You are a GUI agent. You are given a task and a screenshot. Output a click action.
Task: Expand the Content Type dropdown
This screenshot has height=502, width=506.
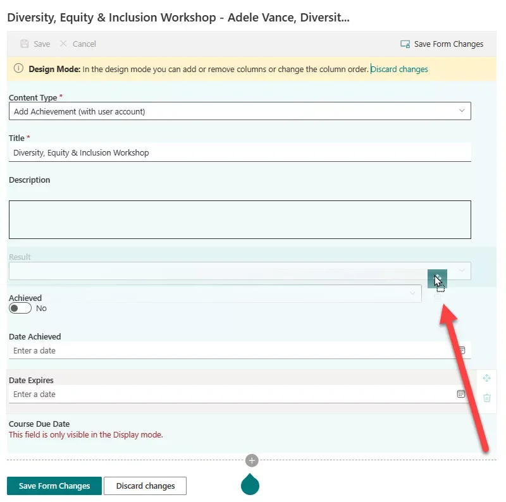tap(461, 111)
